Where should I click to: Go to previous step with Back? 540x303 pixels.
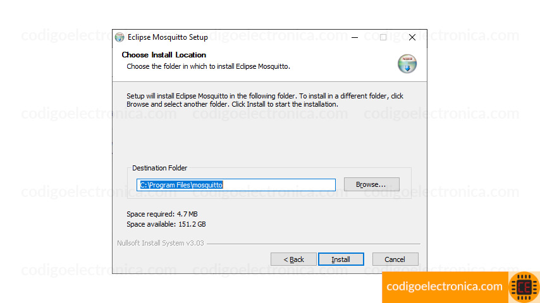point(293,259)
